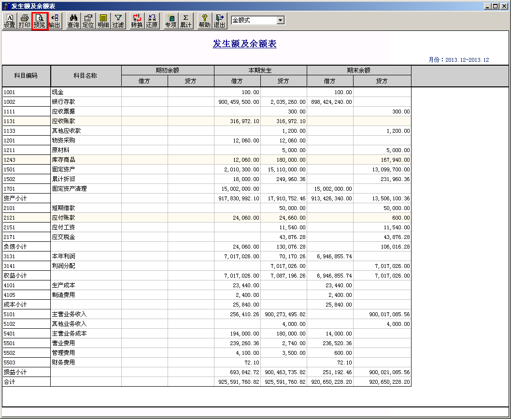The width and height of the screenshot is (511, 419).
Task: Click the 成本小计 subtotal row
Action: click(x=207, y=305)
